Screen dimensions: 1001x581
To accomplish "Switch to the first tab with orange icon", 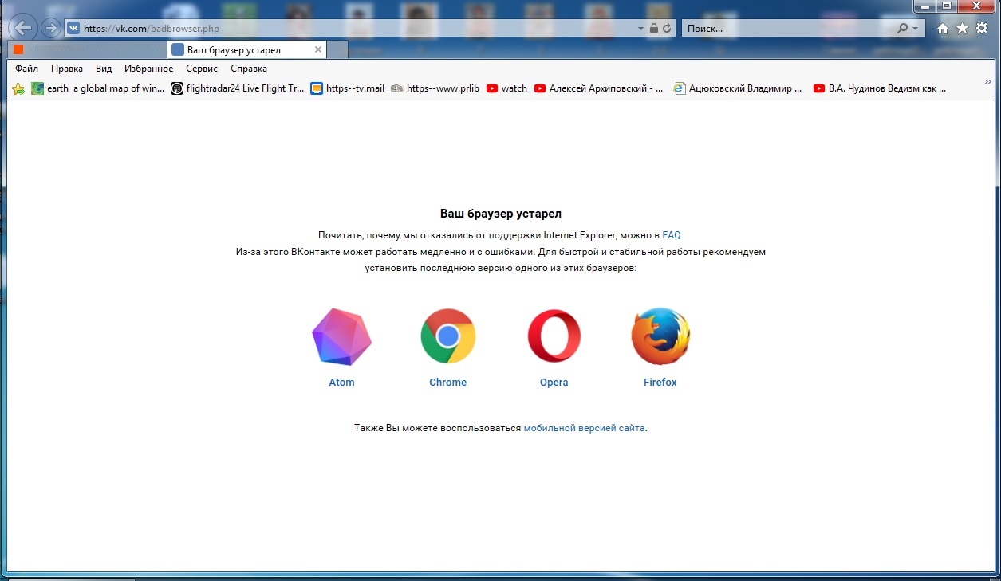I will pos(88,50).
